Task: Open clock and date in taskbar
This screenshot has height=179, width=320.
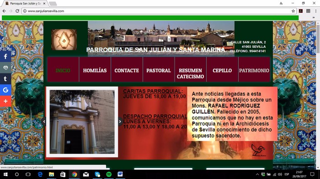Action: 299,174
